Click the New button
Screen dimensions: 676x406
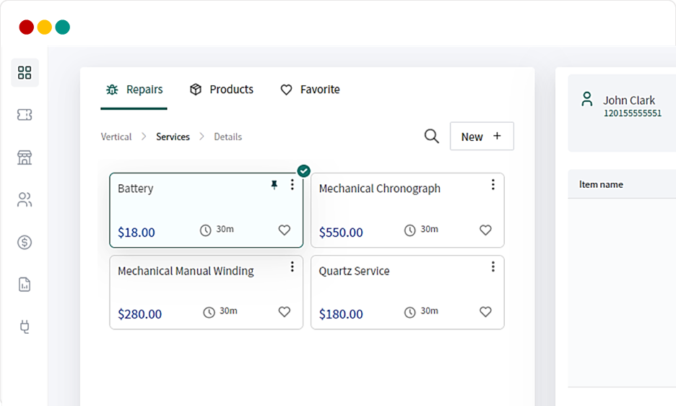tap(482, 137)
